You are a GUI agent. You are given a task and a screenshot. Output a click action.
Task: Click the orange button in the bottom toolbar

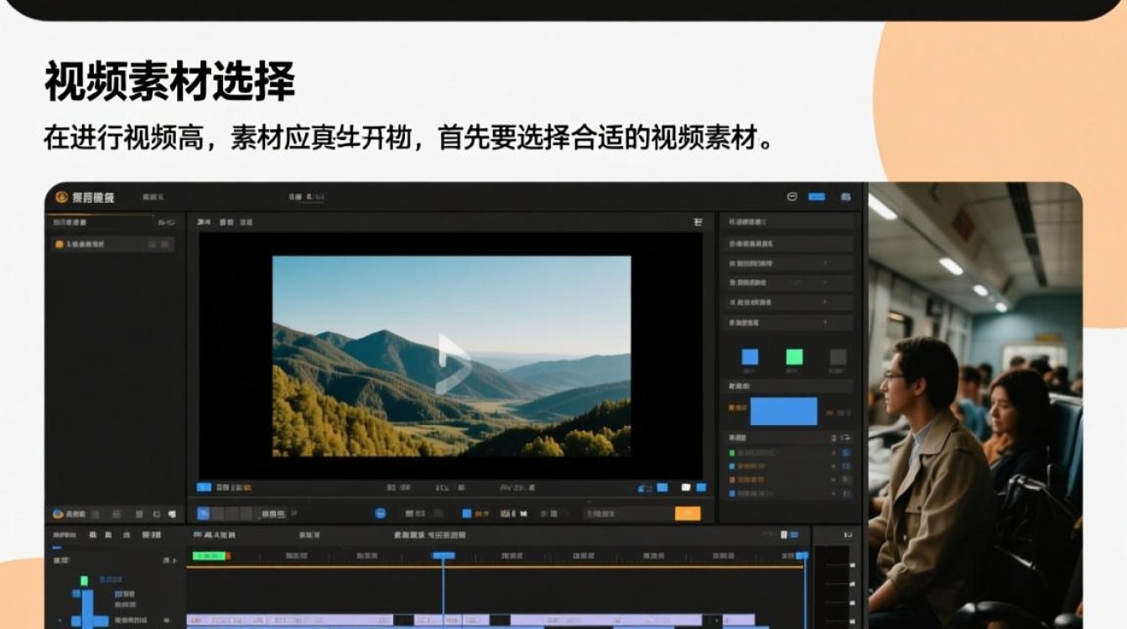(687, 513)
